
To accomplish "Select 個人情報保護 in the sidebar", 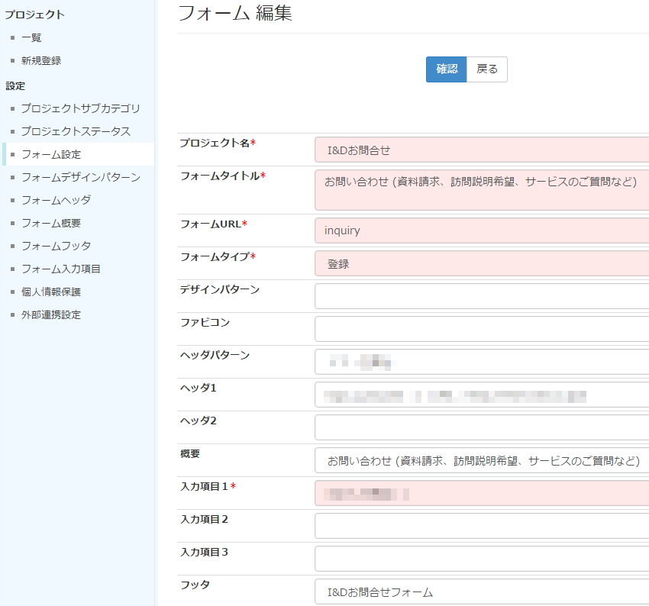I will coord(51,292).
